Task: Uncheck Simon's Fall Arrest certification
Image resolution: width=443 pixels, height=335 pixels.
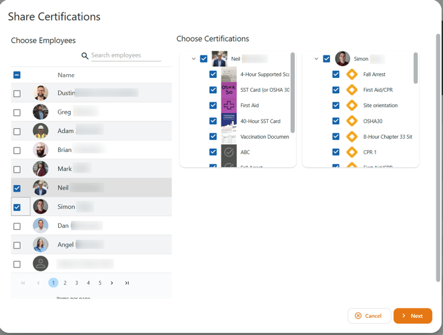Action: click(336, 74)
